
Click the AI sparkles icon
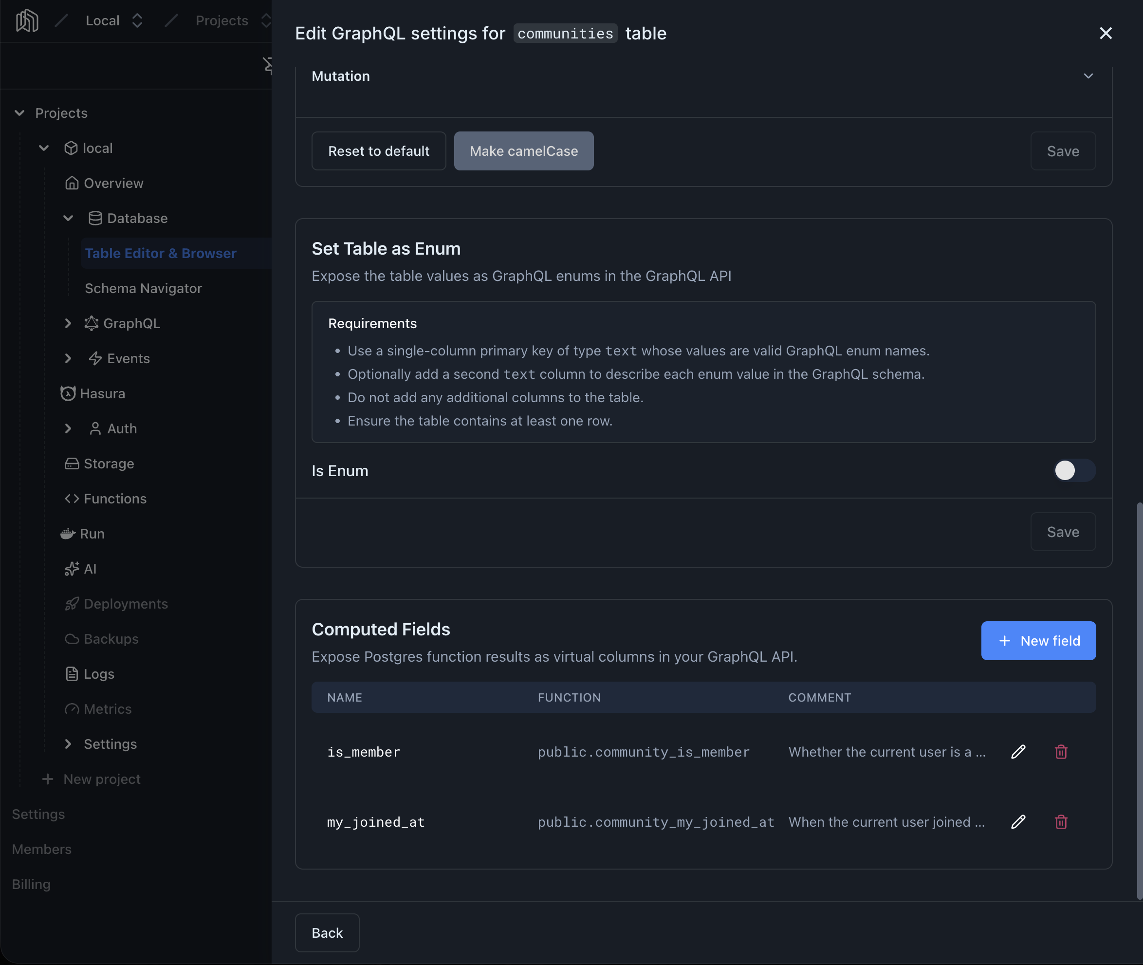(x=72, y=569)
